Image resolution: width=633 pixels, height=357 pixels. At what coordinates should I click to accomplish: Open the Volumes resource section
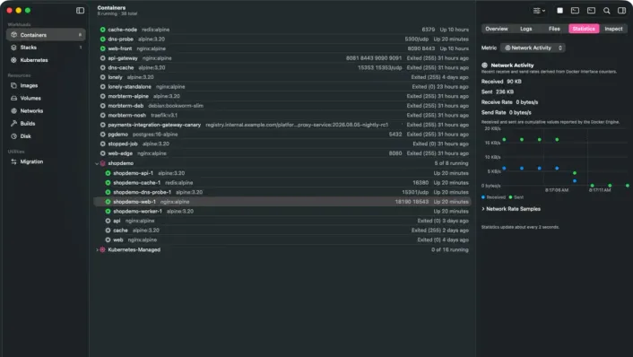46,98
